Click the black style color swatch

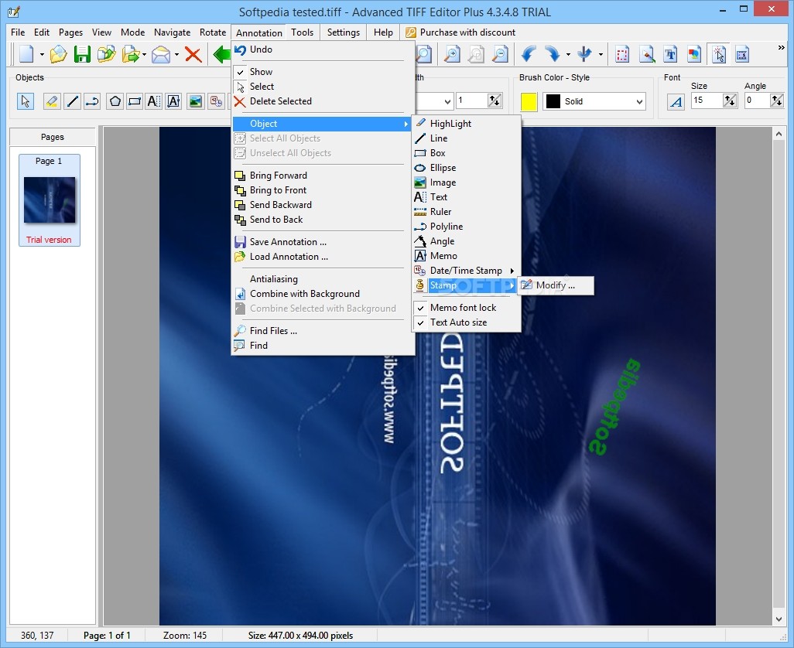tap(553, 101)
